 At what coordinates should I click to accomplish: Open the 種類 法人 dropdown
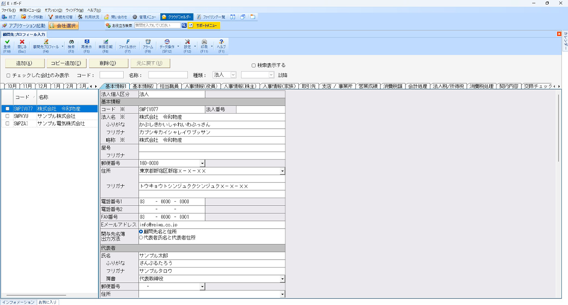point(233,75)
